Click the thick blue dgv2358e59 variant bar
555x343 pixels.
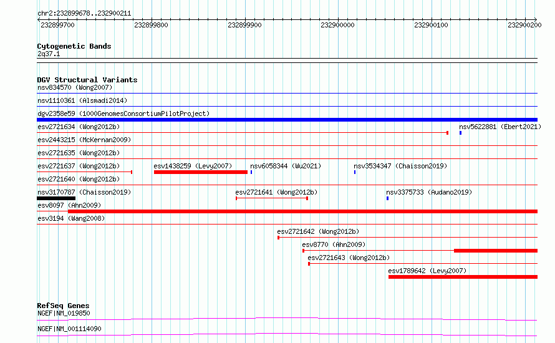pos(287,120)
